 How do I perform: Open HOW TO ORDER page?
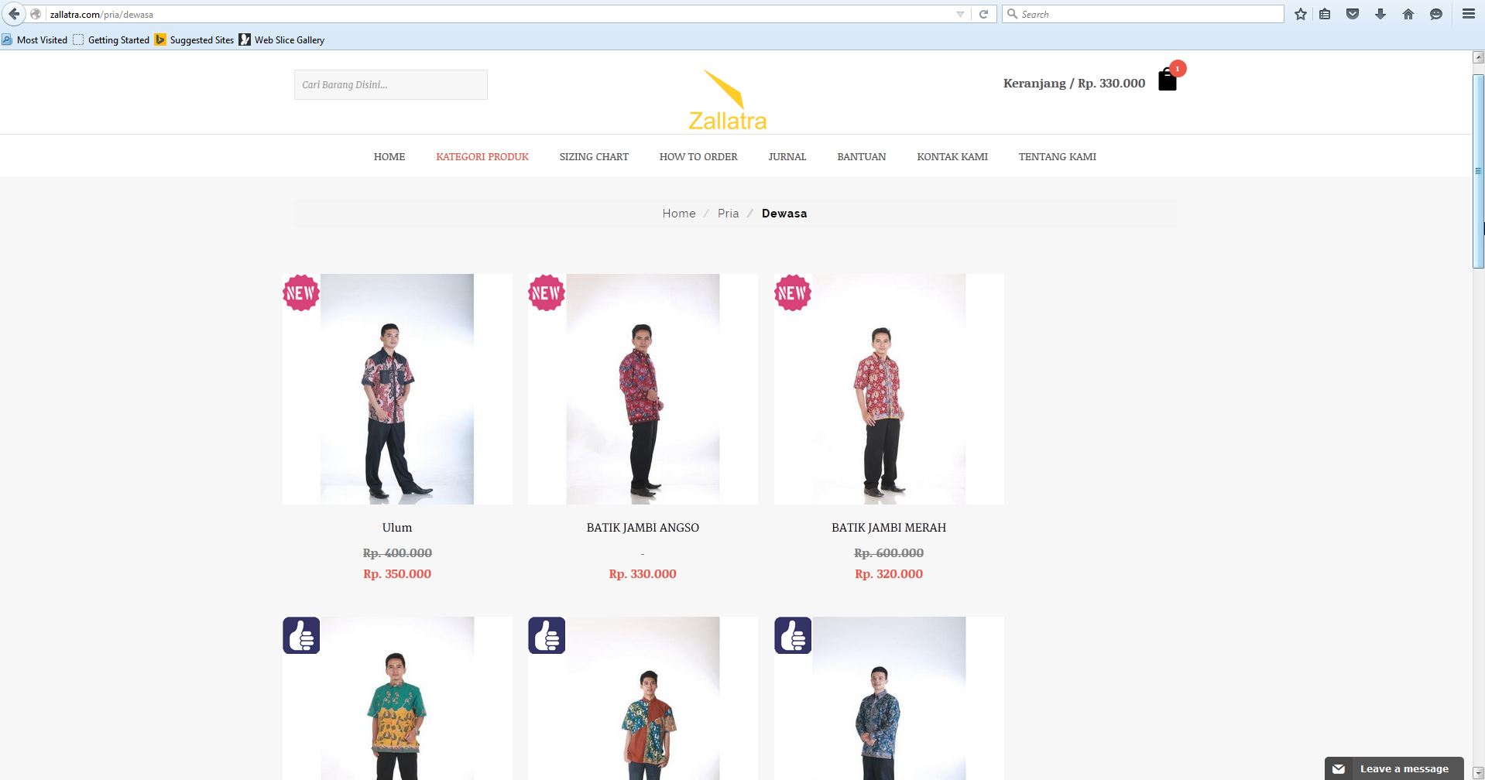click(698, 156)
